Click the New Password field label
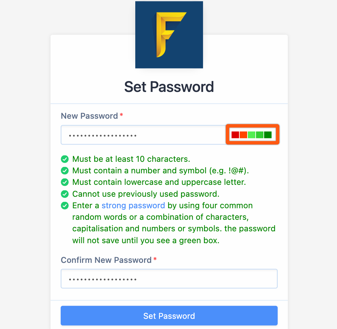Image resolution: width=337 pixels, height=329 pixels. 90,116
